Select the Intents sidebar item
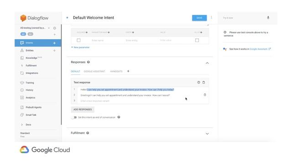292x164 pixels. 38,43
